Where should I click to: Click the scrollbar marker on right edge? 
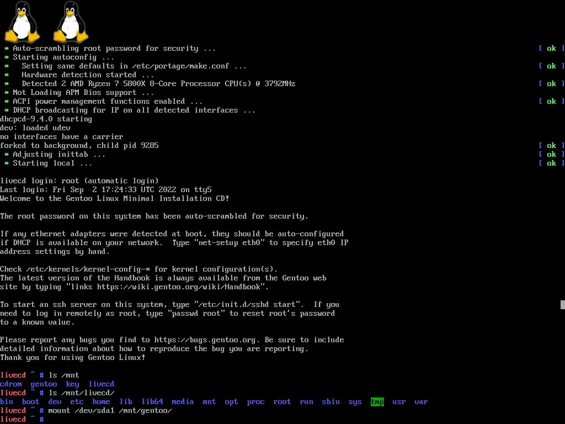point(562,305)
